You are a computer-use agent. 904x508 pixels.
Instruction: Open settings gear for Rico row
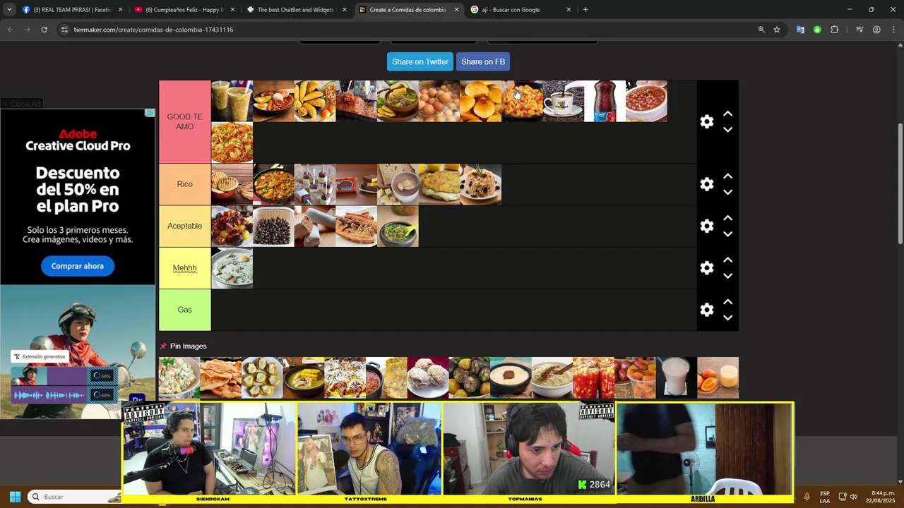706,184
